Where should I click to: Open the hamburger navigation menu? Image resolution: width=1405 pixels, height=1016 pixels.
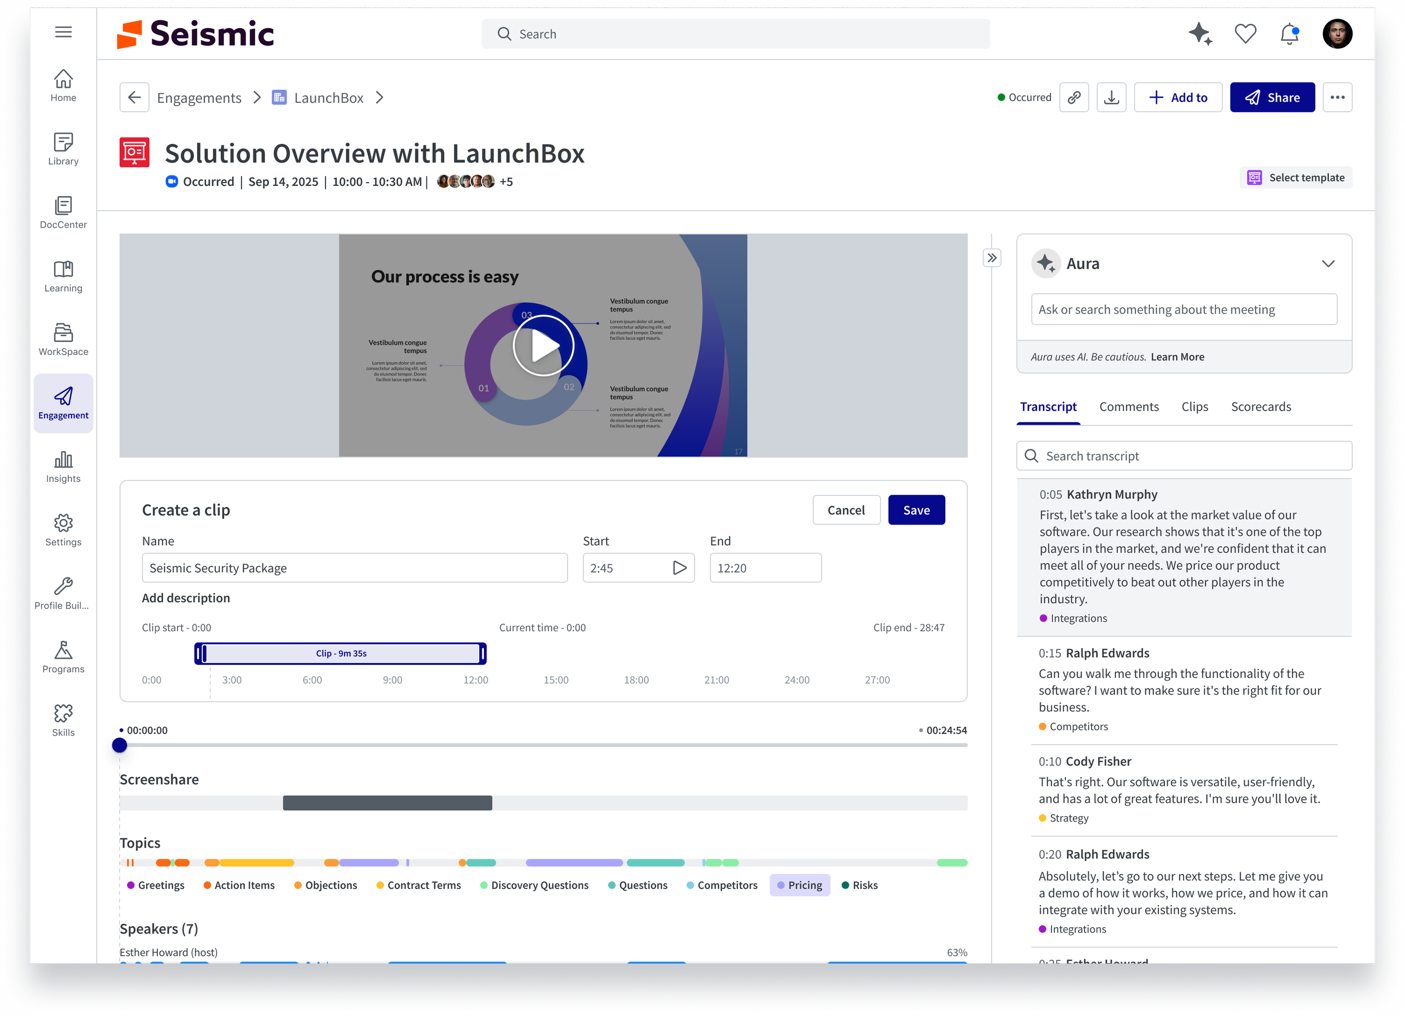pyautogui.click(x=63, y=32)
